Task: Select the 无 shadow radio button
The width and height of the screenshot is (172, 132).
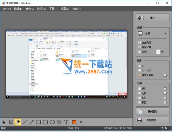Action: point(140,66)
